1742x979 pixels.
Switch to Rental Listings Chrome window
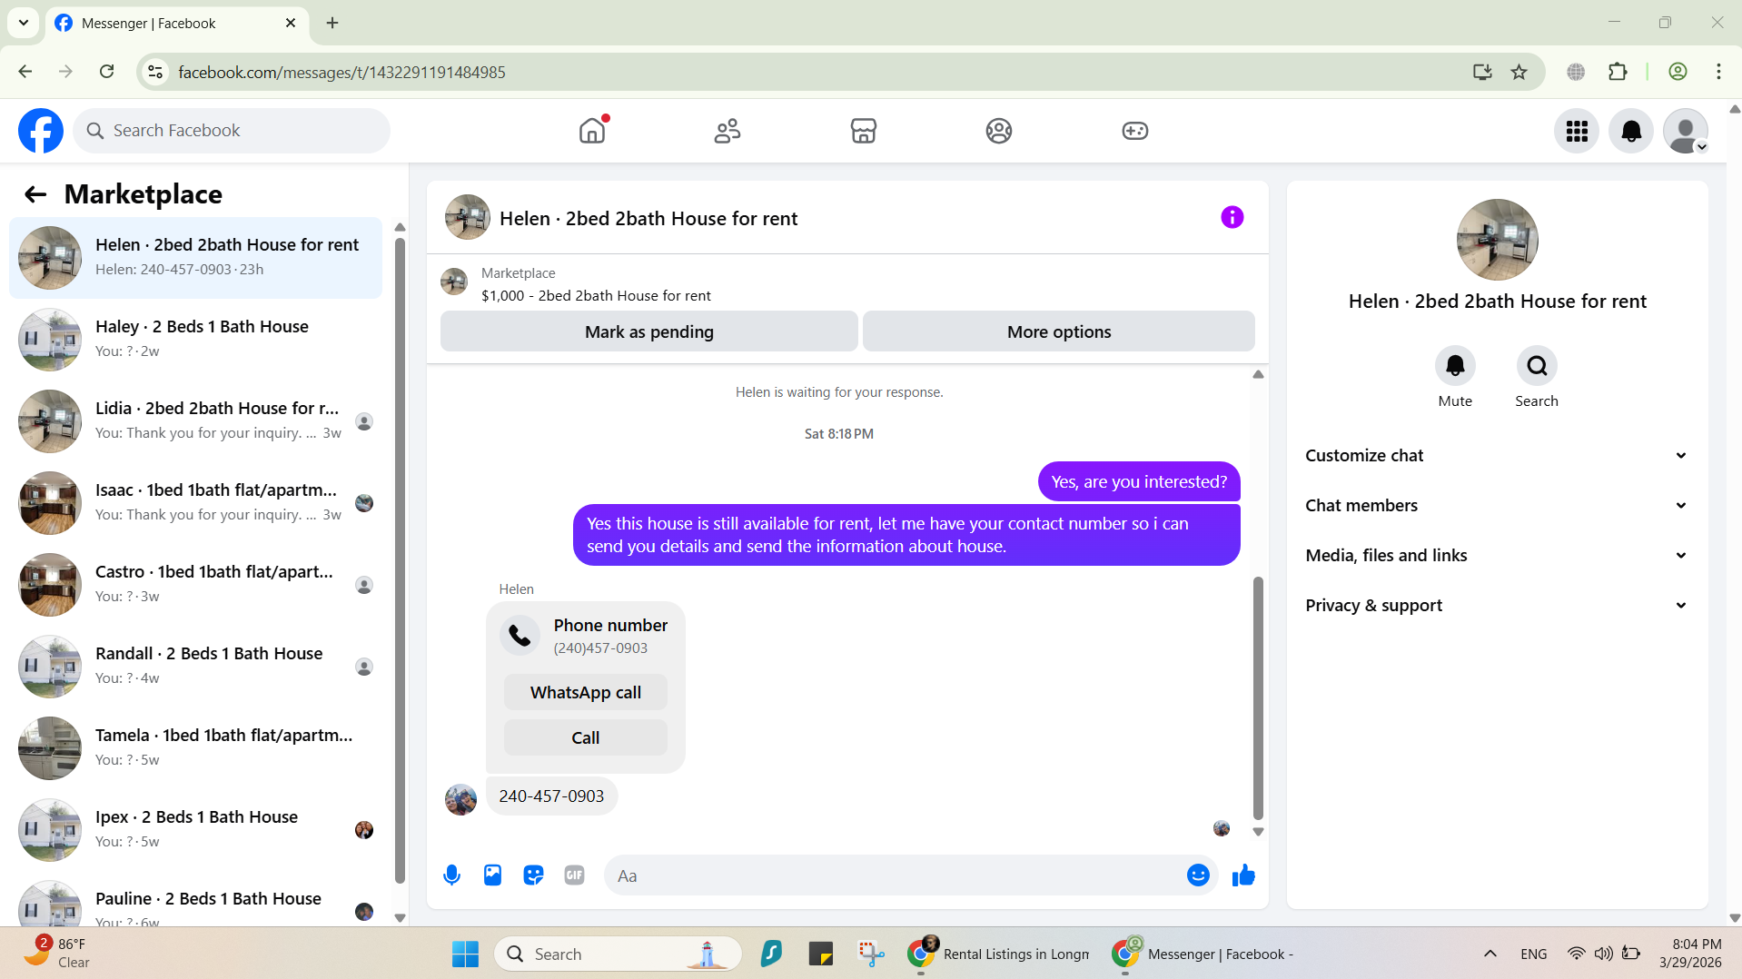point(999,954)
